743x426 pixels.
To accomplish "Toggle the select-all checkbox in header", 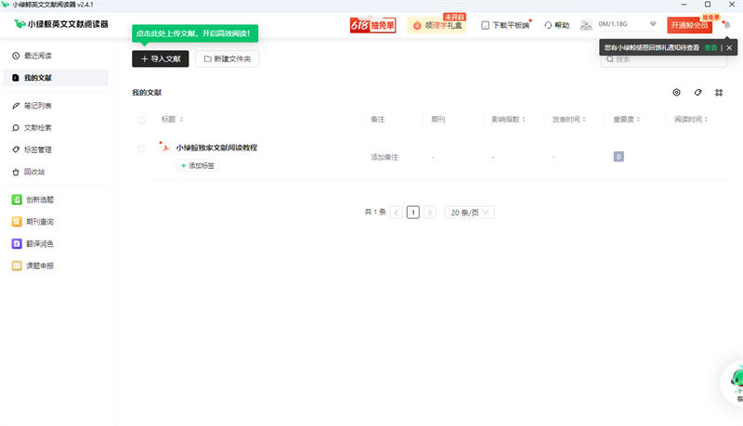I will (141, 120).
